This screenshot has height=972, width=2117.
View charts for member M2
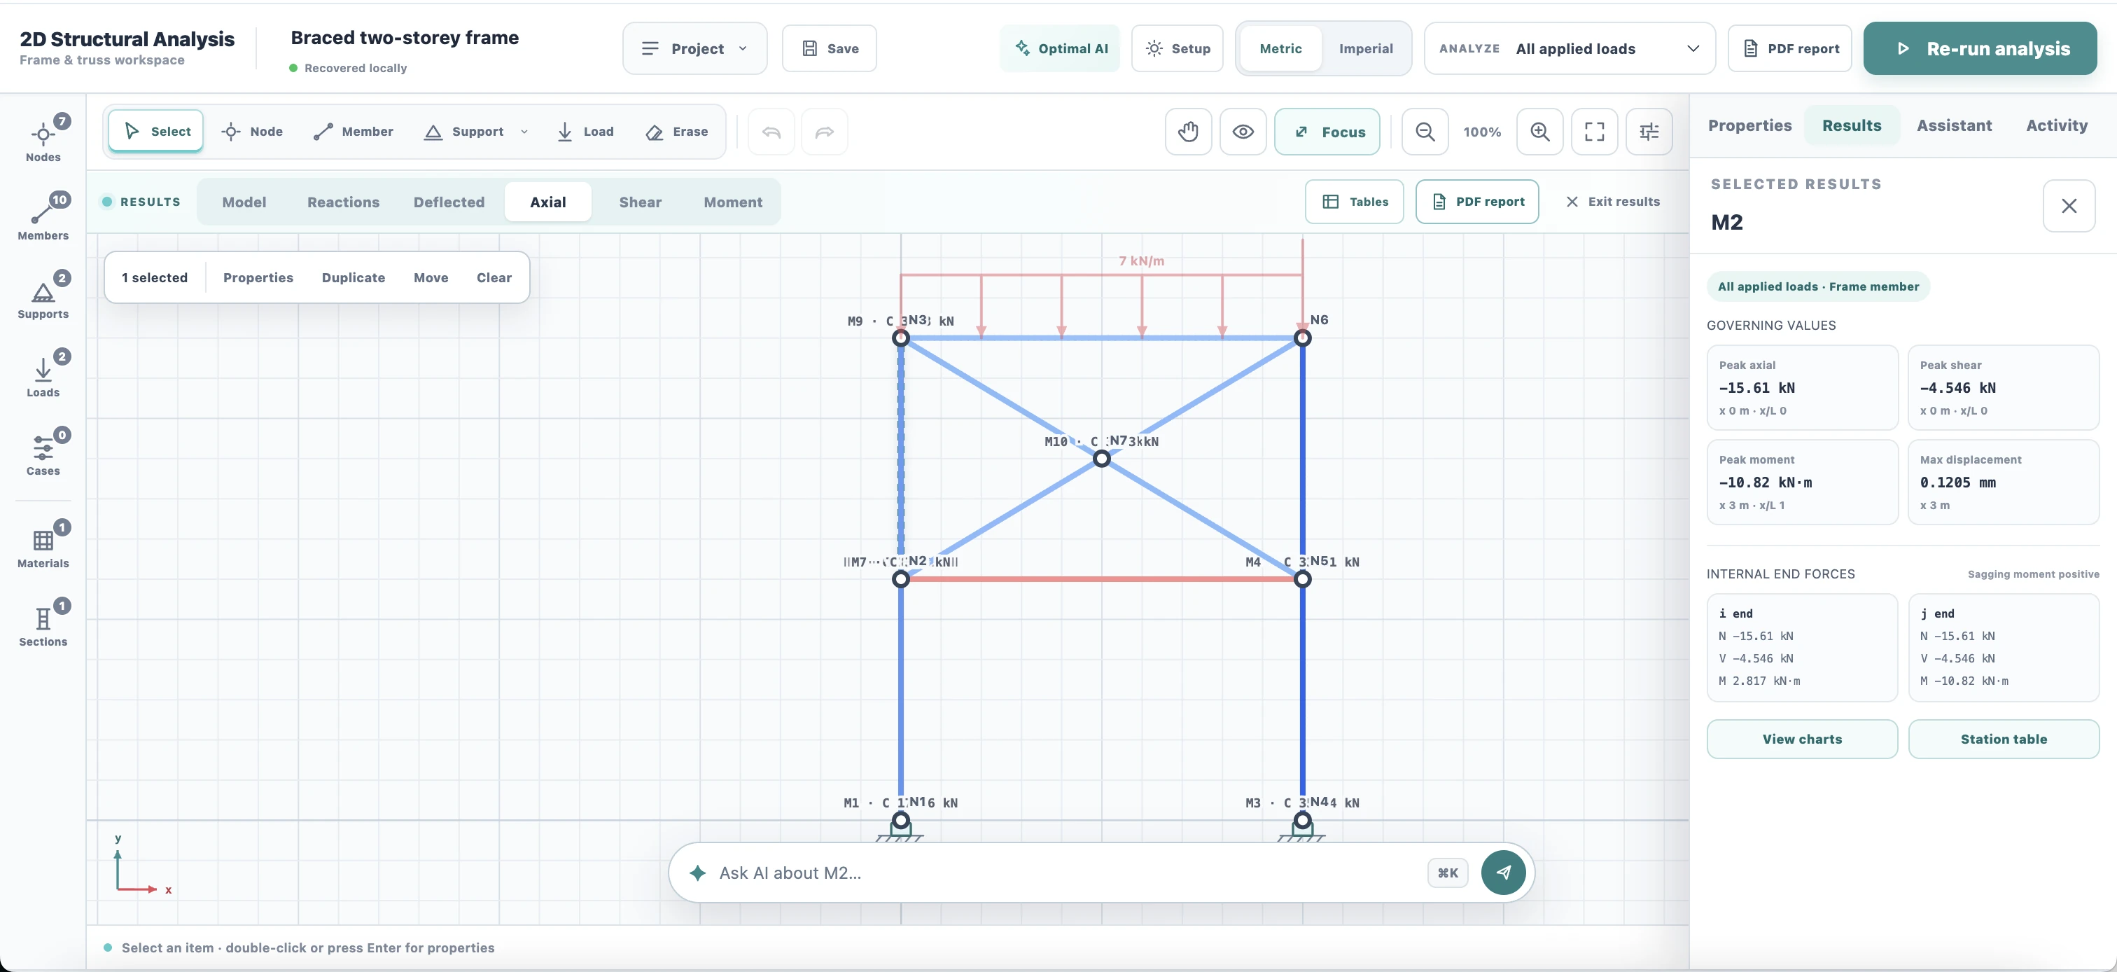(x=1802, y=740)
